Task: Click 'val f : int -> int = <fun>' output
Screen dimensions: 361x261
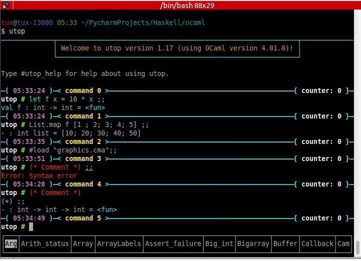Action: [x=53, y=108]
